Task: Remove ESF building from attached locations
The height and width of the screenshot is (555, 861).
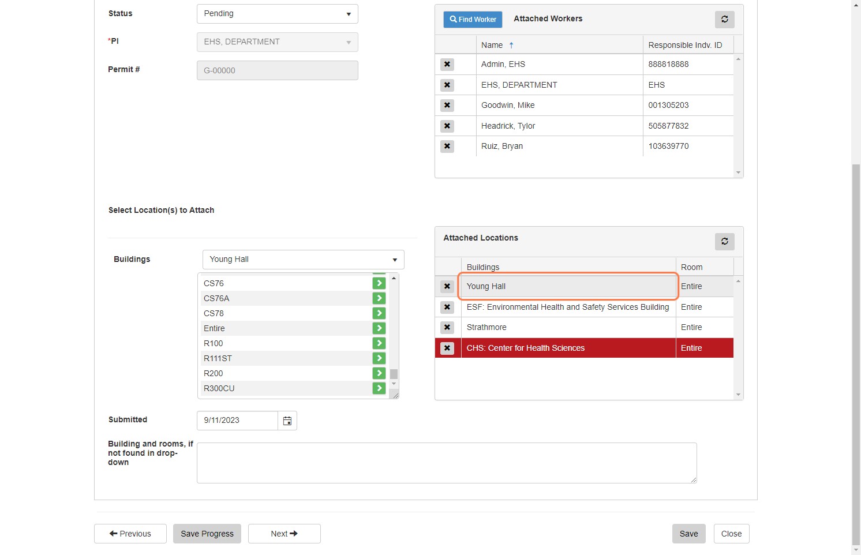Action: point(447,307)
